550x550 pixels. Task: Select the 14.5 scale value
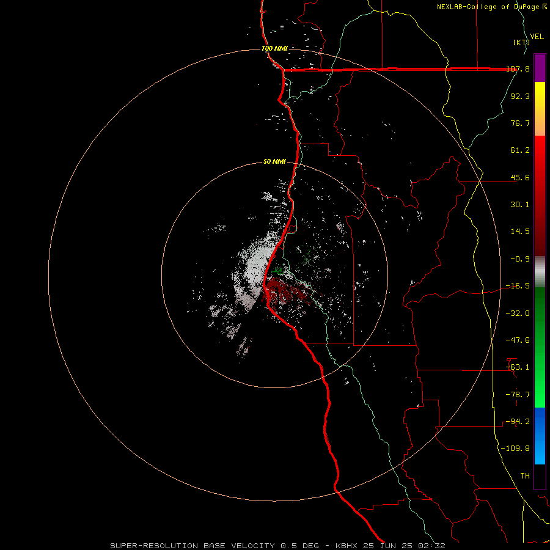click(x=520, y=232)
